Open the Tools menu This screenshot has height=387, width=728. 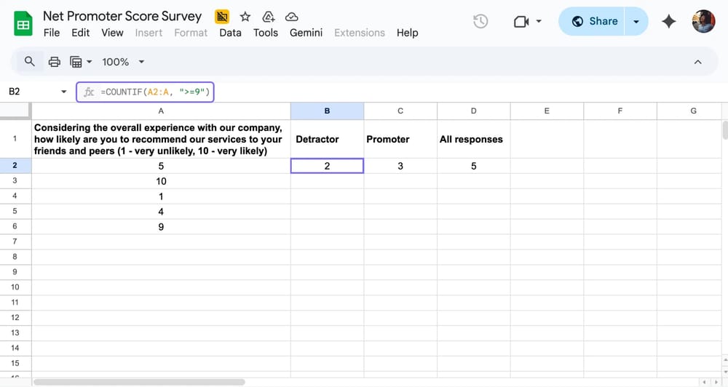point(266,33)
